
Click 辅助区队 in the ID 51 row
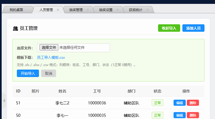click(131, 103)
